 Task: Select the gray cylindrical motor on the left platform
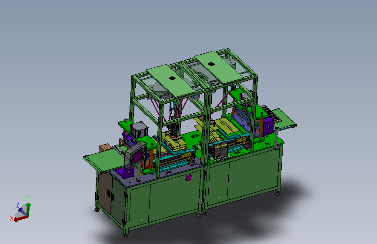139,130
